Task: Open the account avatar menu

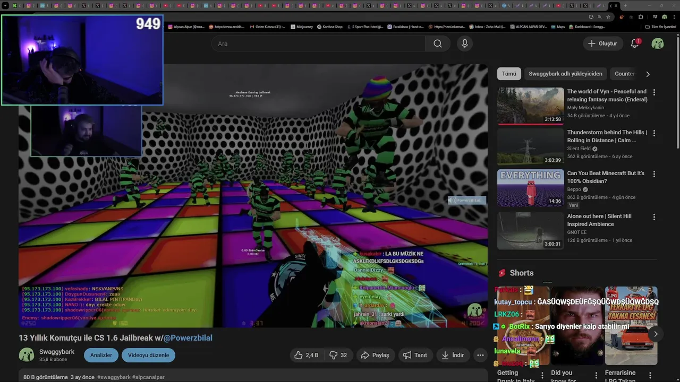Action: [658, 44]
